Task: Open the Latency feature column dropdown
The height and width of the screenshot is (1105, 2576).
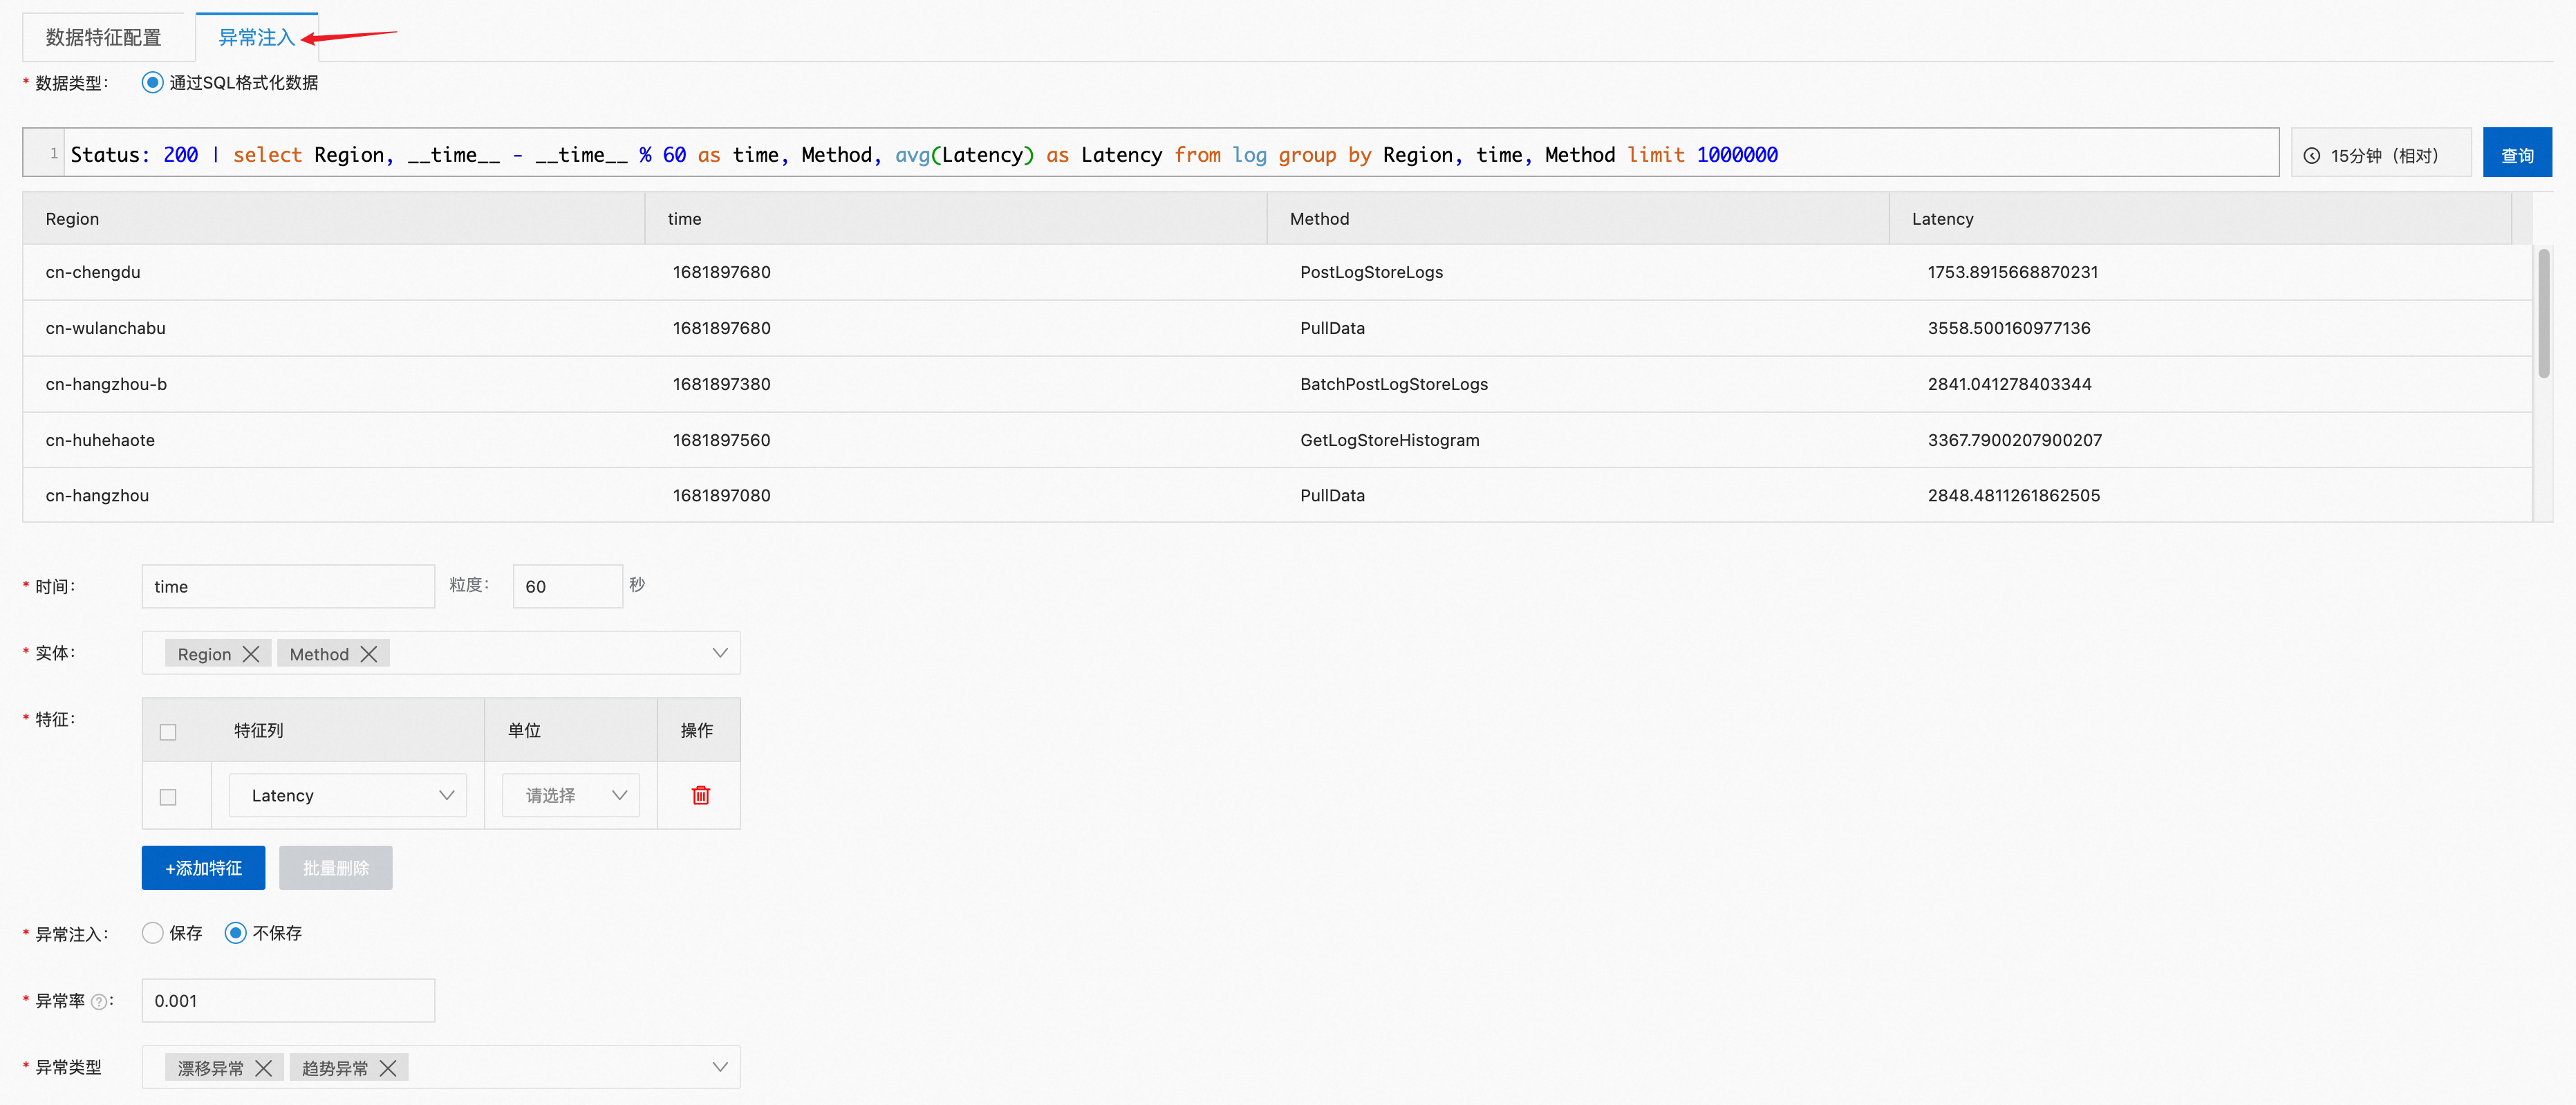Action: coord(348,795)
